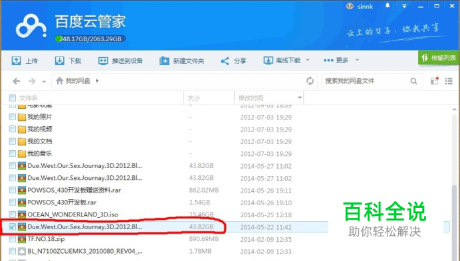Switch to list view icon
The width and height of the screenshot is (460, 261).
click(449, 81)
